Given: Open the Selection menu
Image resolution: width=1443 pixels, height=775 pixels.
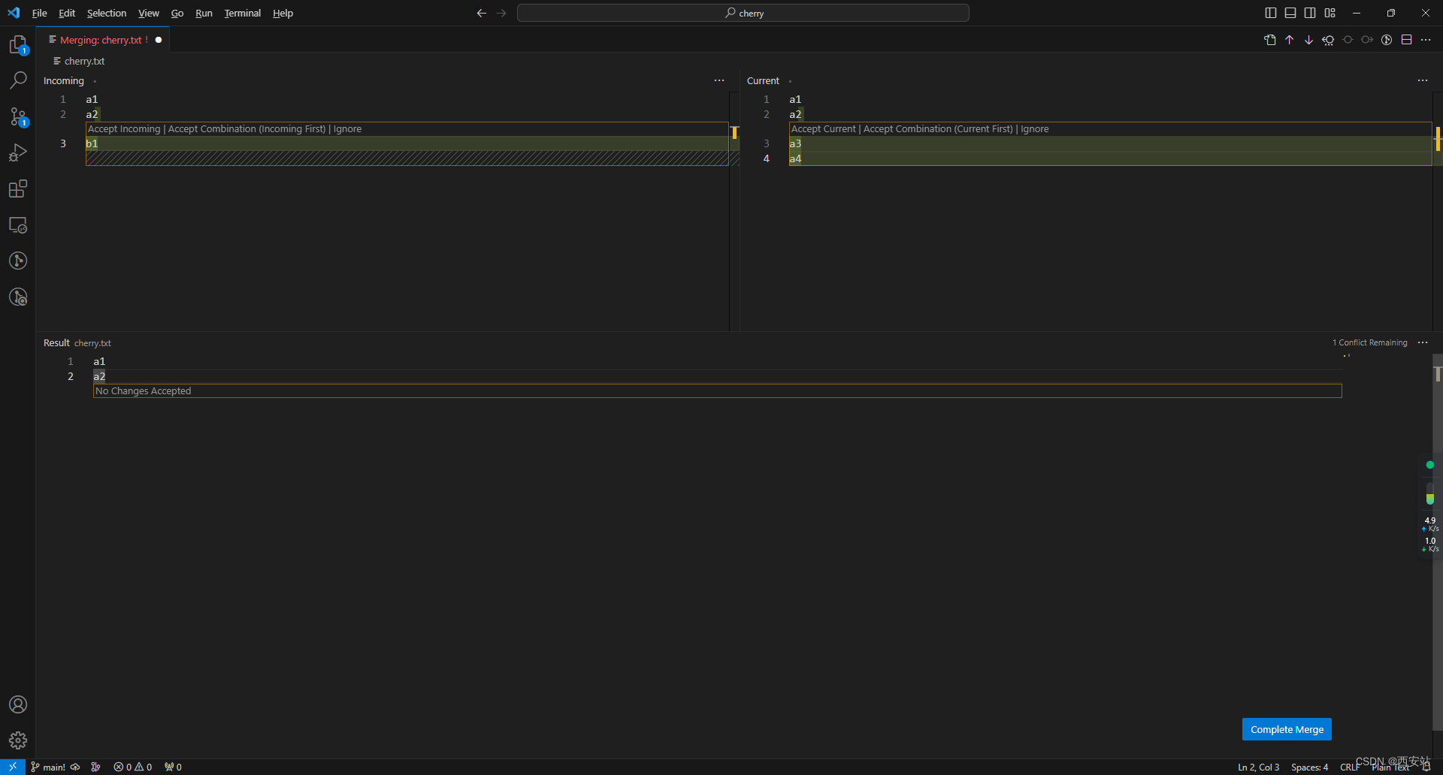Looking at the screenshot, I should pos(107,13).
